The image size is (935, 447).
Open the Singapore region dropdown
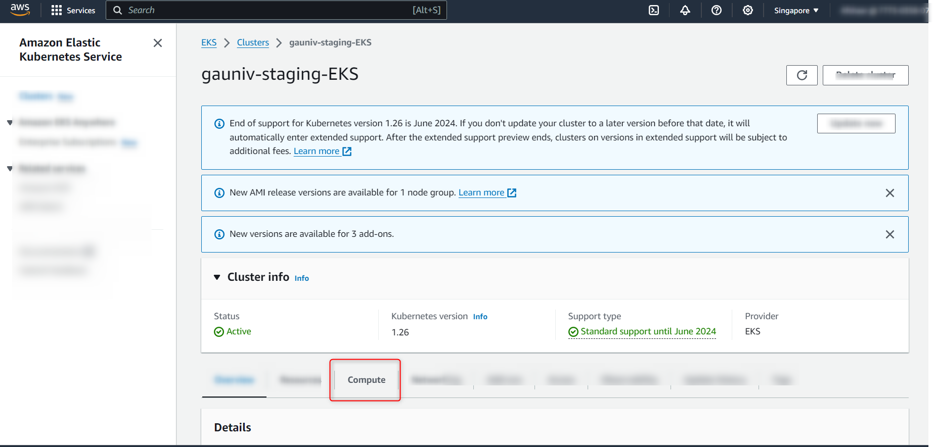click(x=796, y=11)
